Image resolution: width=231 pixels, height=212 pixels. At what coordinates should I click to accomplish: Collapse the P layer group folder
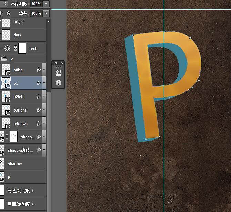point(4,59)
